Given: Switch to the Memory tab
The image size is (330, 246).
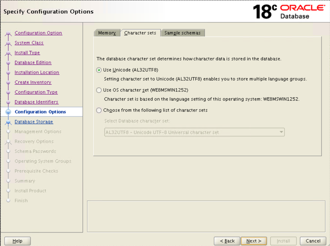Looking at the screenshot, I should pos(107,33).
